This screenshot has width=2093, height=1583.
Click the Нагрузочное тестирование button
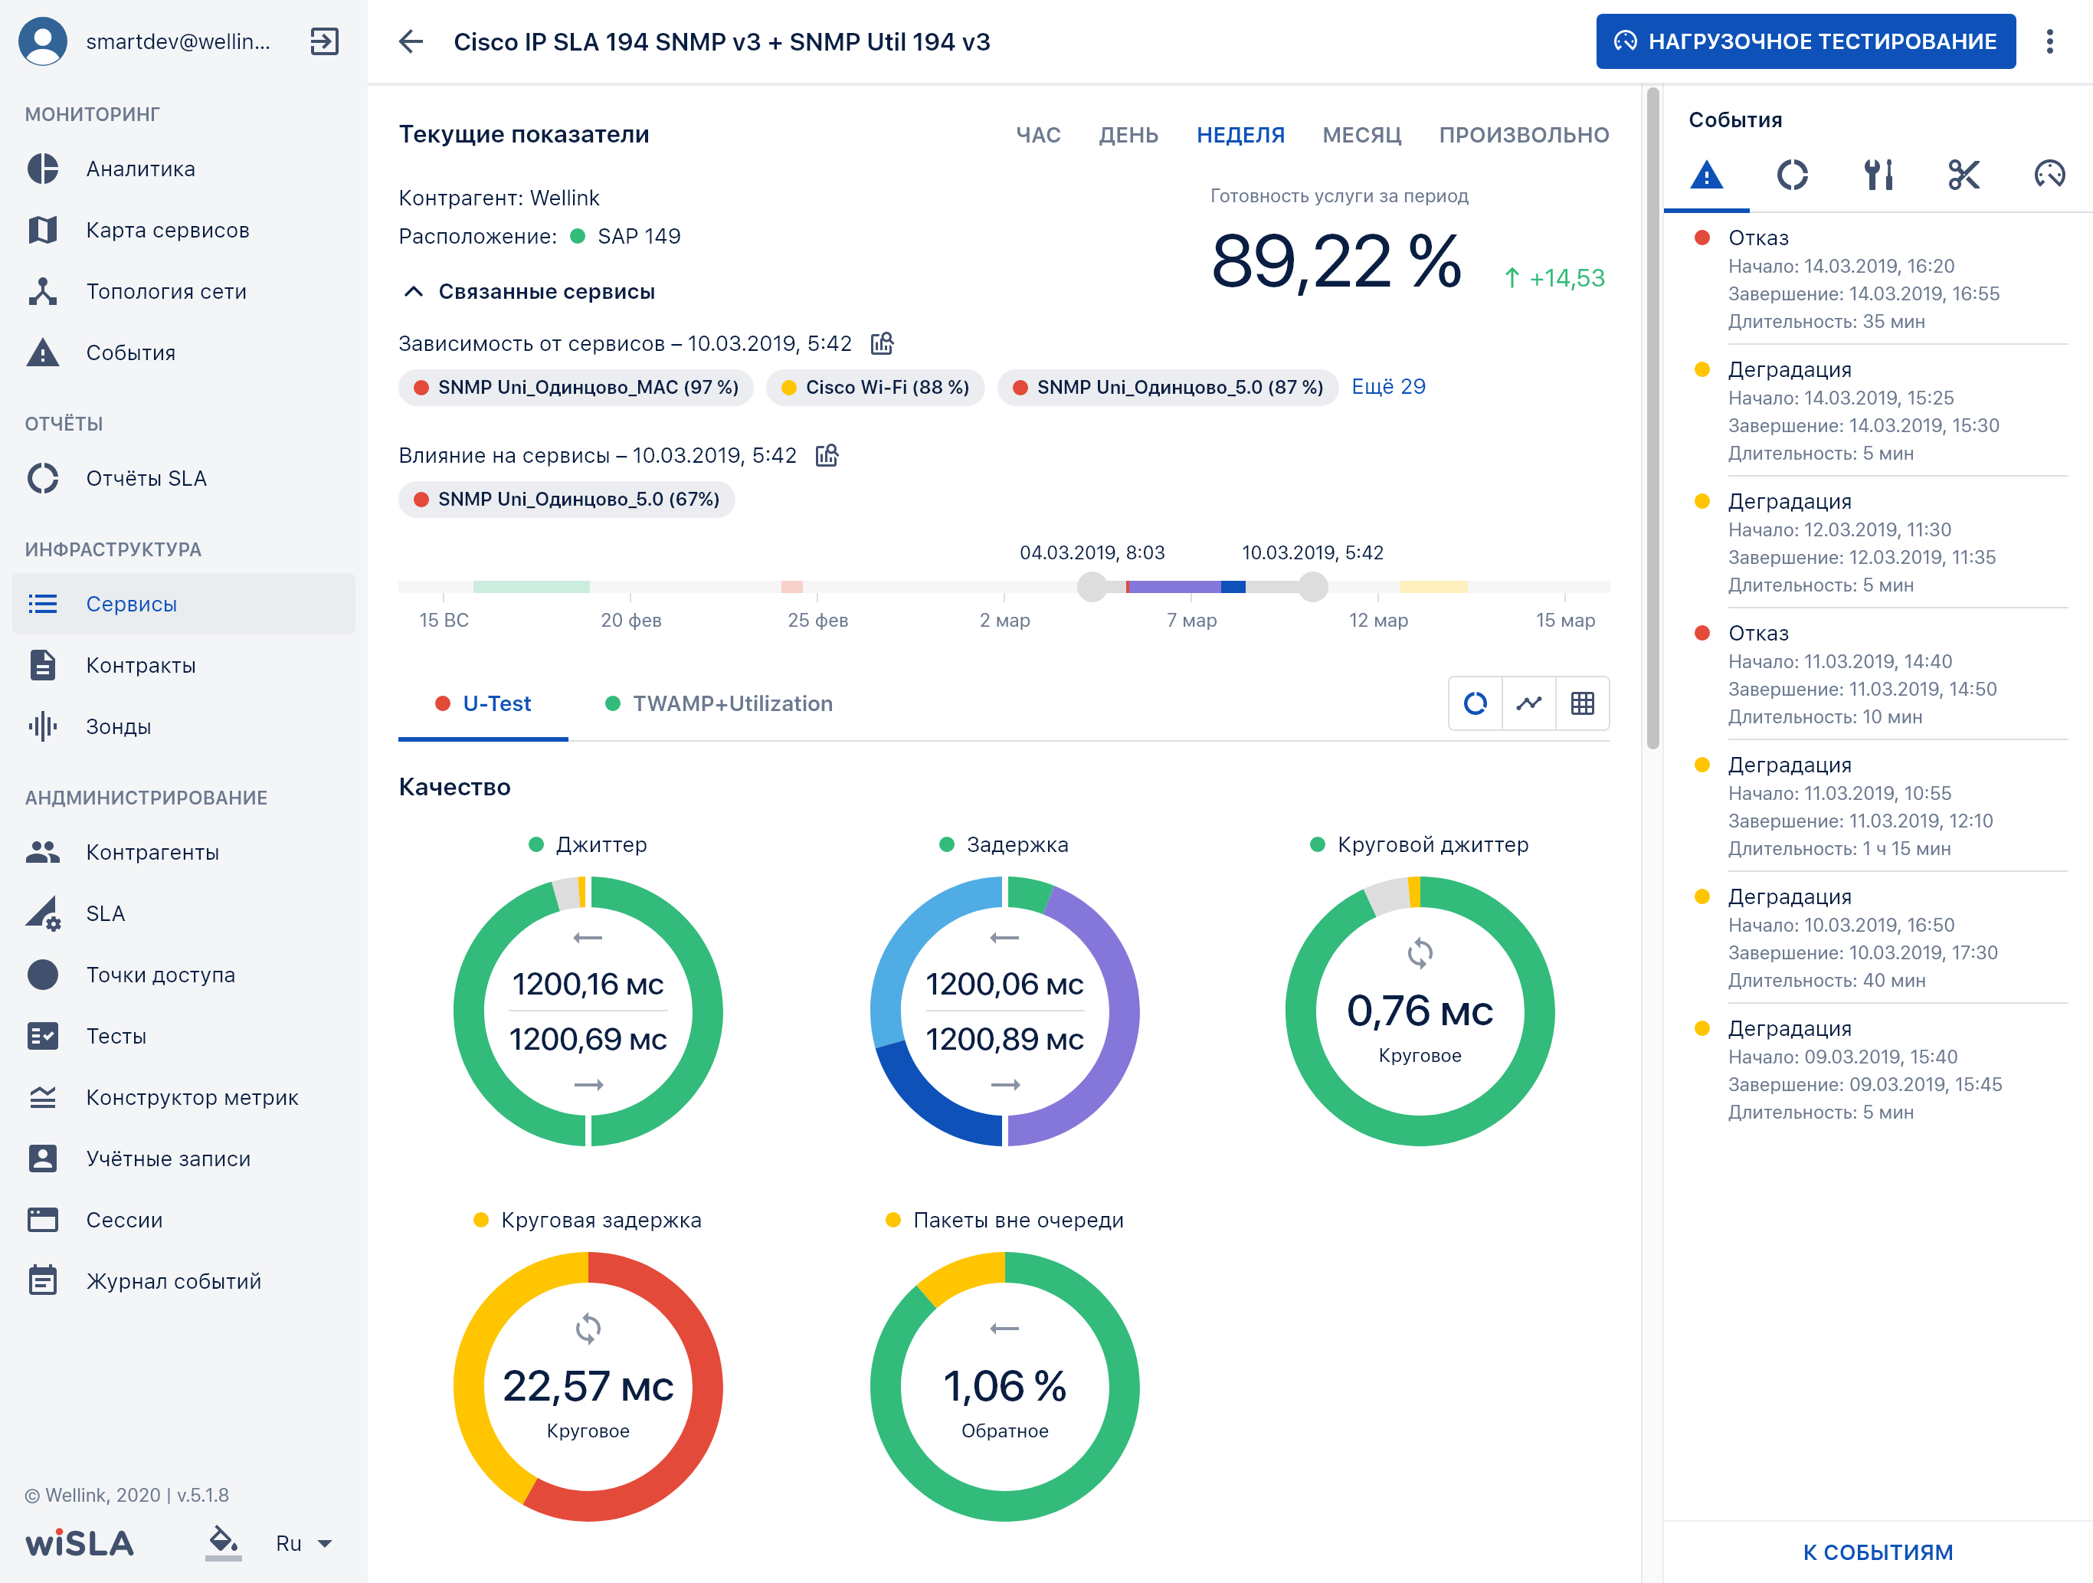pyautogui.click(x=1806, y=41)
